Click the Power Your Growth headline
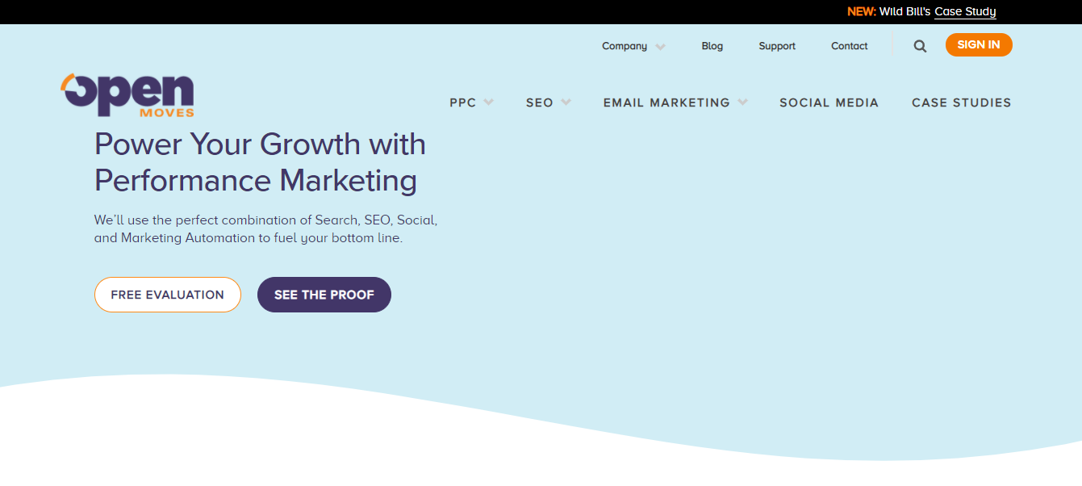 click(x=260, y=162)
